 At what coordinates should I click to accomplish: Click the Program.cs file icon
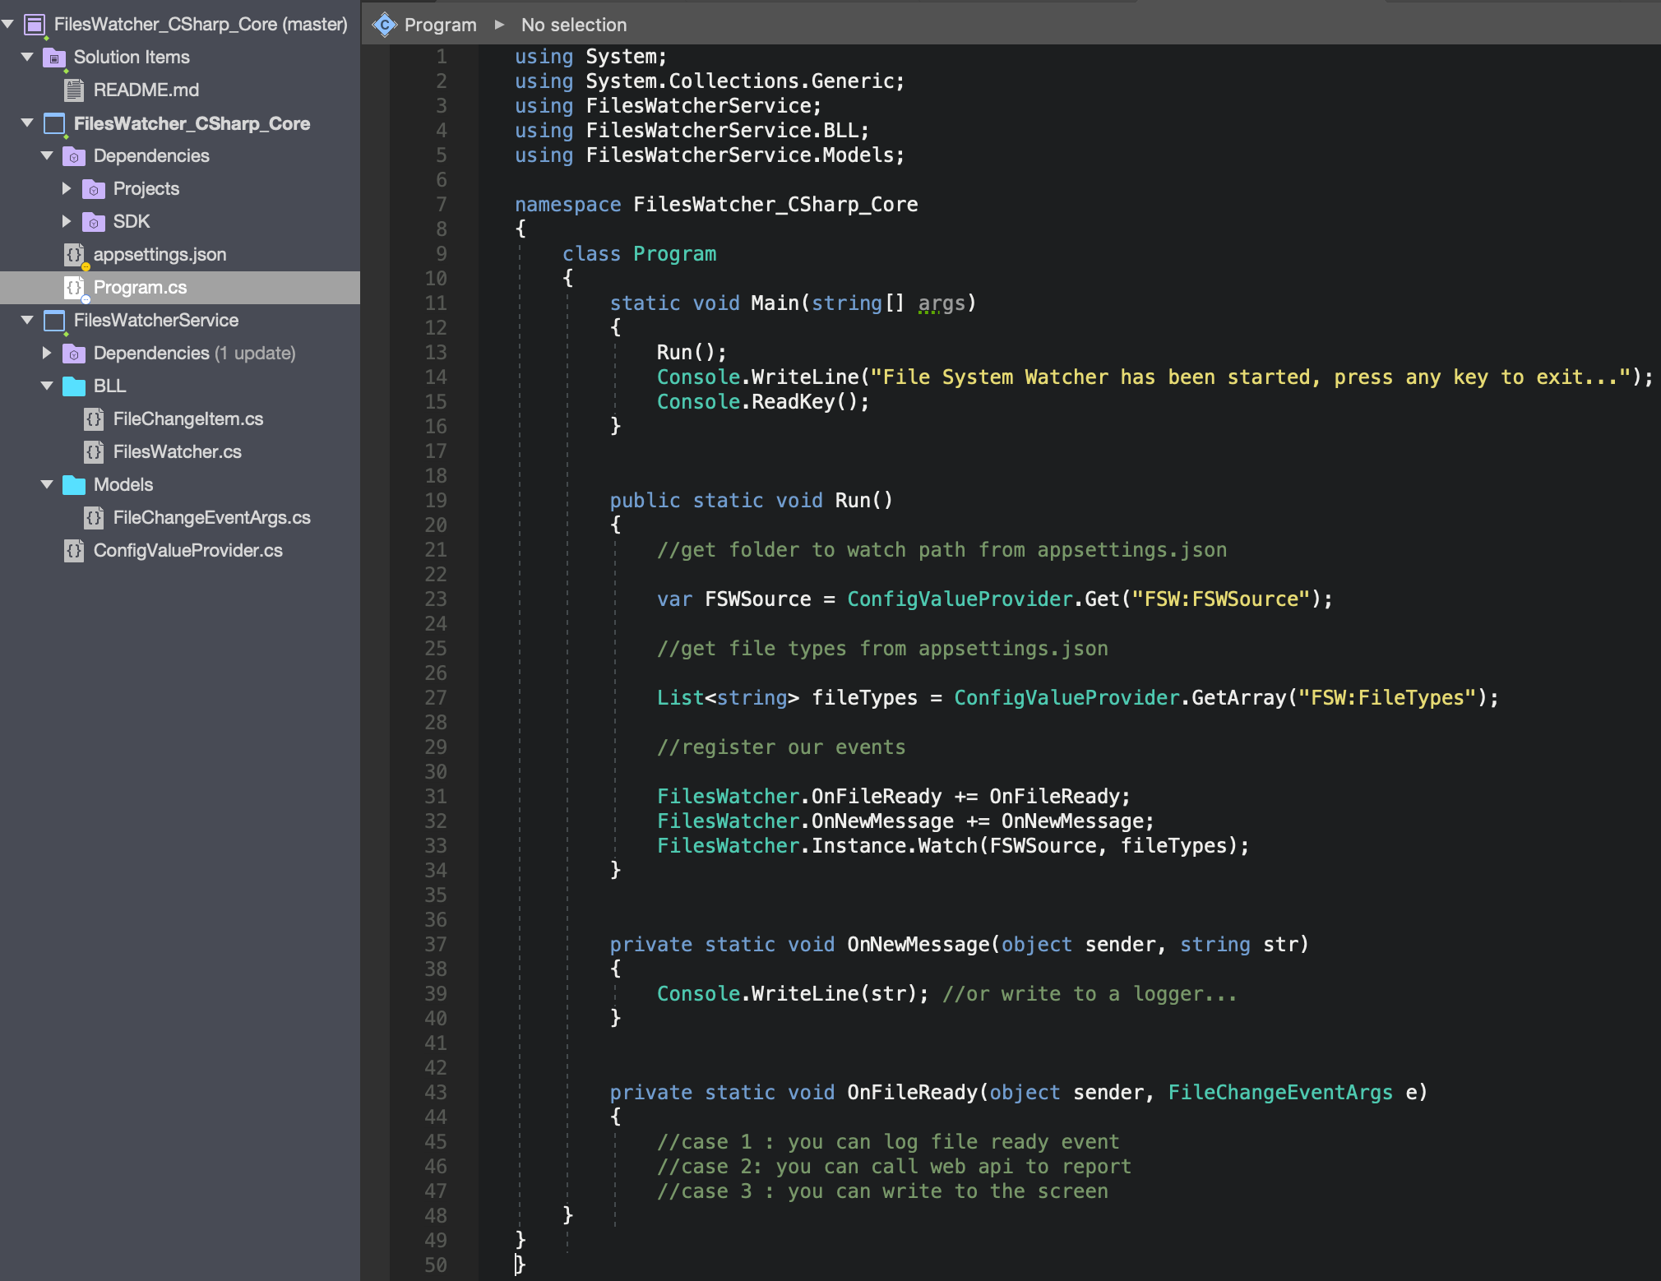point(74,288)
